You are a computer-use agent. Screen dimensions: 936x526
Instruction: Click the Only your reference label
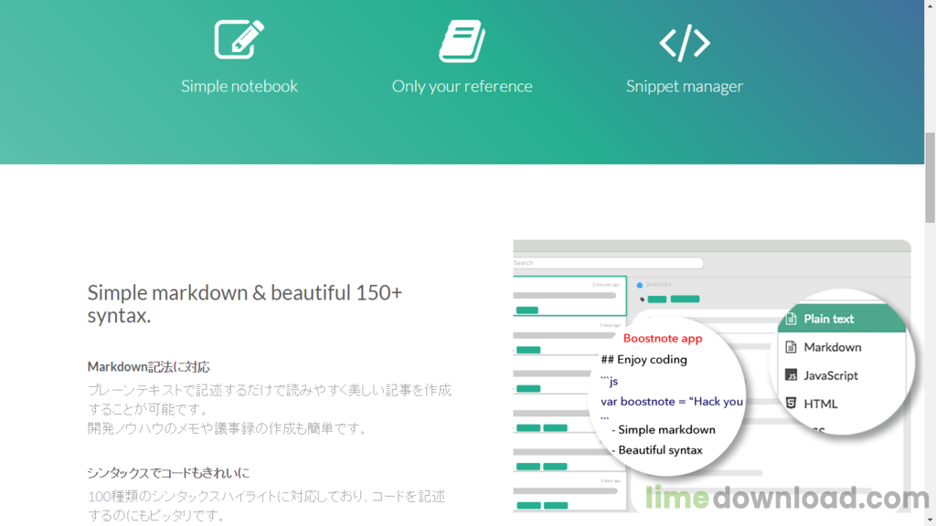[462, 86]
